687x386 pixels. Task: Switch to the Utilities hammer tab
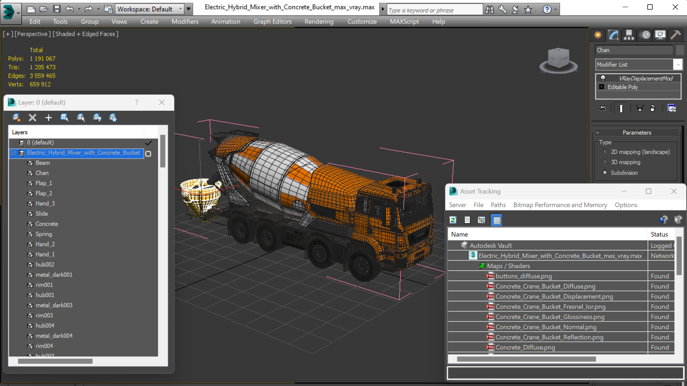676,35
